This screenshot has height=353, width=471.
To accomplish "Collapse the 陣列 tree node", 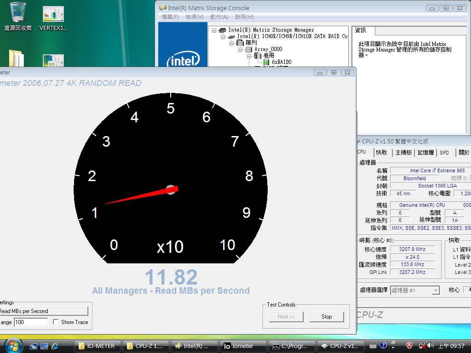I will [x=232, y=43].
